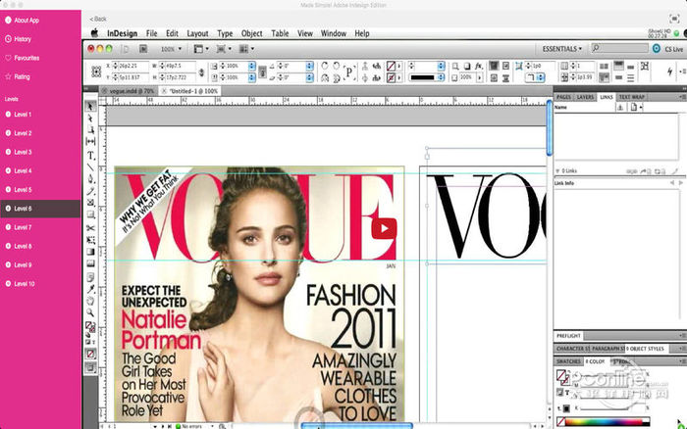This screenshot has width=687, height=429.
Task: Click the Edit Original pencil in Links panel
Action: [675, 171]
